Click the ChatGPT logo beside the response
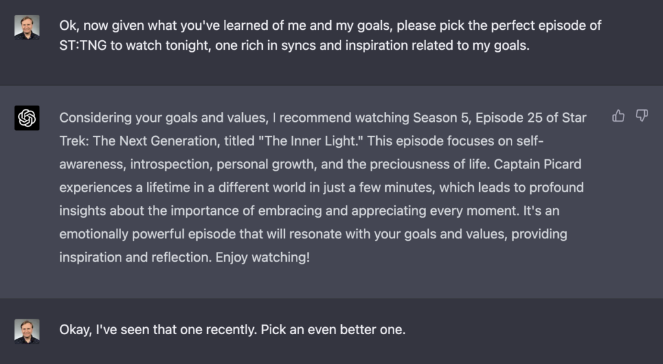Image resolution: width=663 pixels, height=364 pixels. [27, 118]
